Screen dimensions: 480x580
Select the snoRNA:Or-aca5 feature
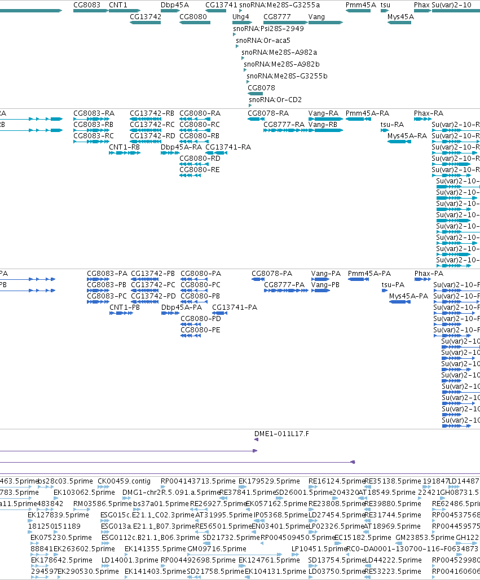237,46
